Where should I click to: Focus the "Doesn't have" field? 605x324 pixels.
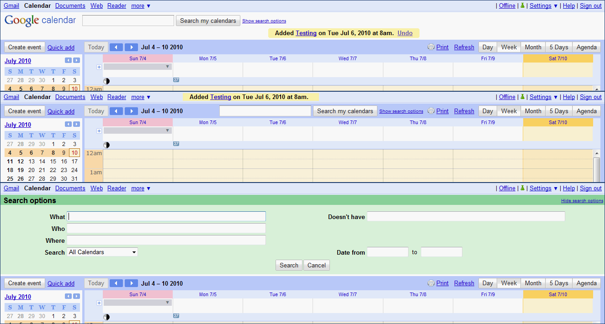pyautogui.click(x=466, y=216)
